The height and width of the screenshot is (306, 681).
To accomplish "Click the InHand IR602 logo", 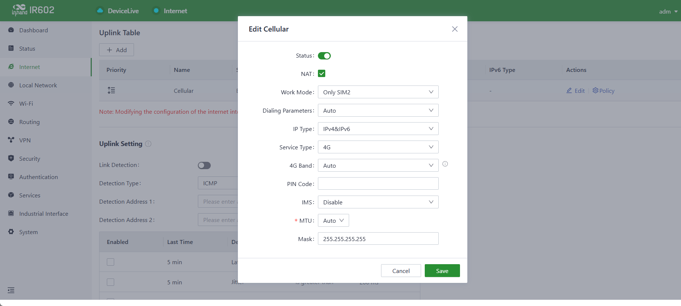I will [33, 10].
